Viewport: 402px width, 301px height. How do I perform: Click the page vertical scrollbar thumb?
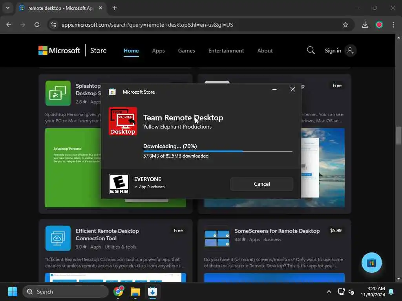tap(398, 135)
